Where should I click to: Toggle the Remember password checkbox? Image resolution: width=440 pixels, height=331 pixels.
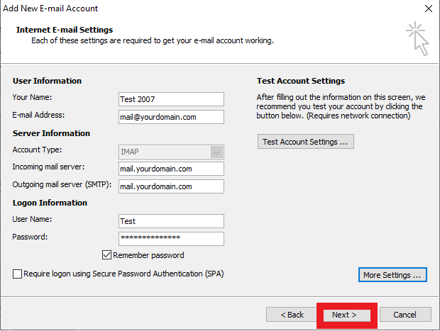click(x=107, y=255)
